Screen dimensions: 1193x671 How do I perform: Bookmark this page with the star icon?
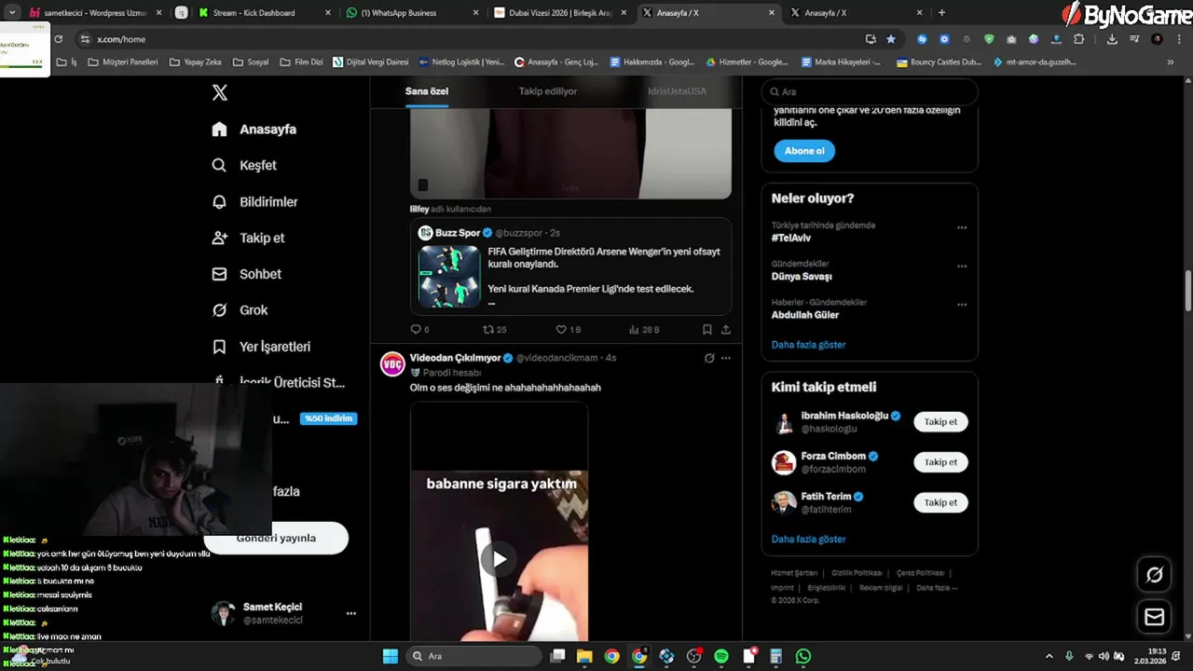891,39
